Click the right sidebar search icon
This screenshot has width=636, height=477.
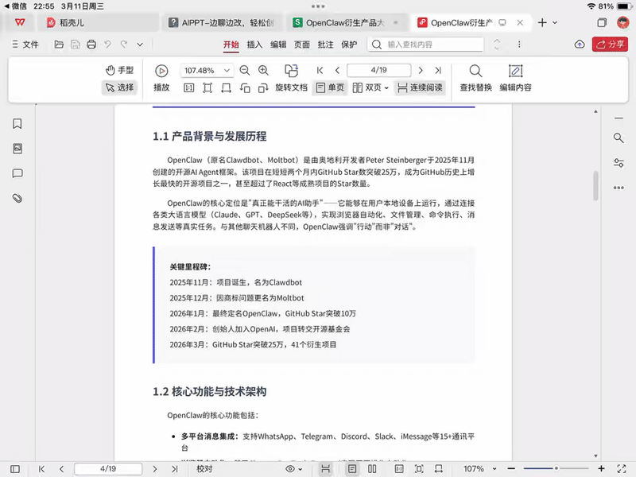(x=619, y=138)
